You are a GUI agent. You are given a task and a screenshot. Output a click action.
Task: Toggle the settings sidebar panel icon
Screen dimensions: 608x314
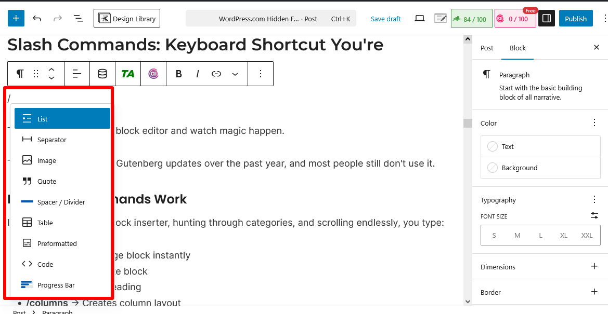546,18
